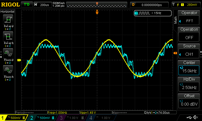Screen dimensions: 202x121
Task: Click the rising edge trigger icon in the top bar
Action: (178, 5)
